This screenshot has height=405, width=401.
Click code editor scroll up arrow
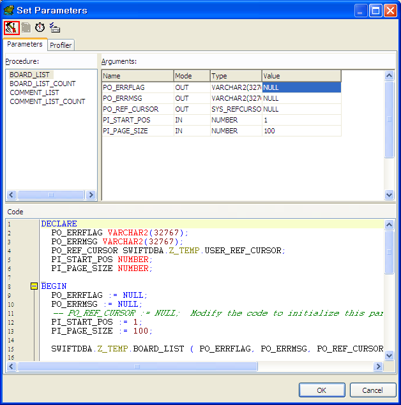click(389, 225)
